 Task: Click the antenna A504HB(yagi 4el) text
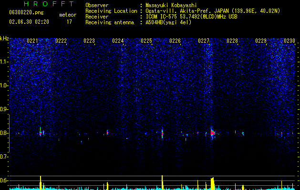pyautogui.click(x=168, y=22)
